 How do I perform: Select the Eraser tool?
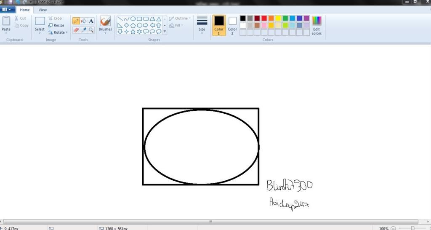pos(76,30)
